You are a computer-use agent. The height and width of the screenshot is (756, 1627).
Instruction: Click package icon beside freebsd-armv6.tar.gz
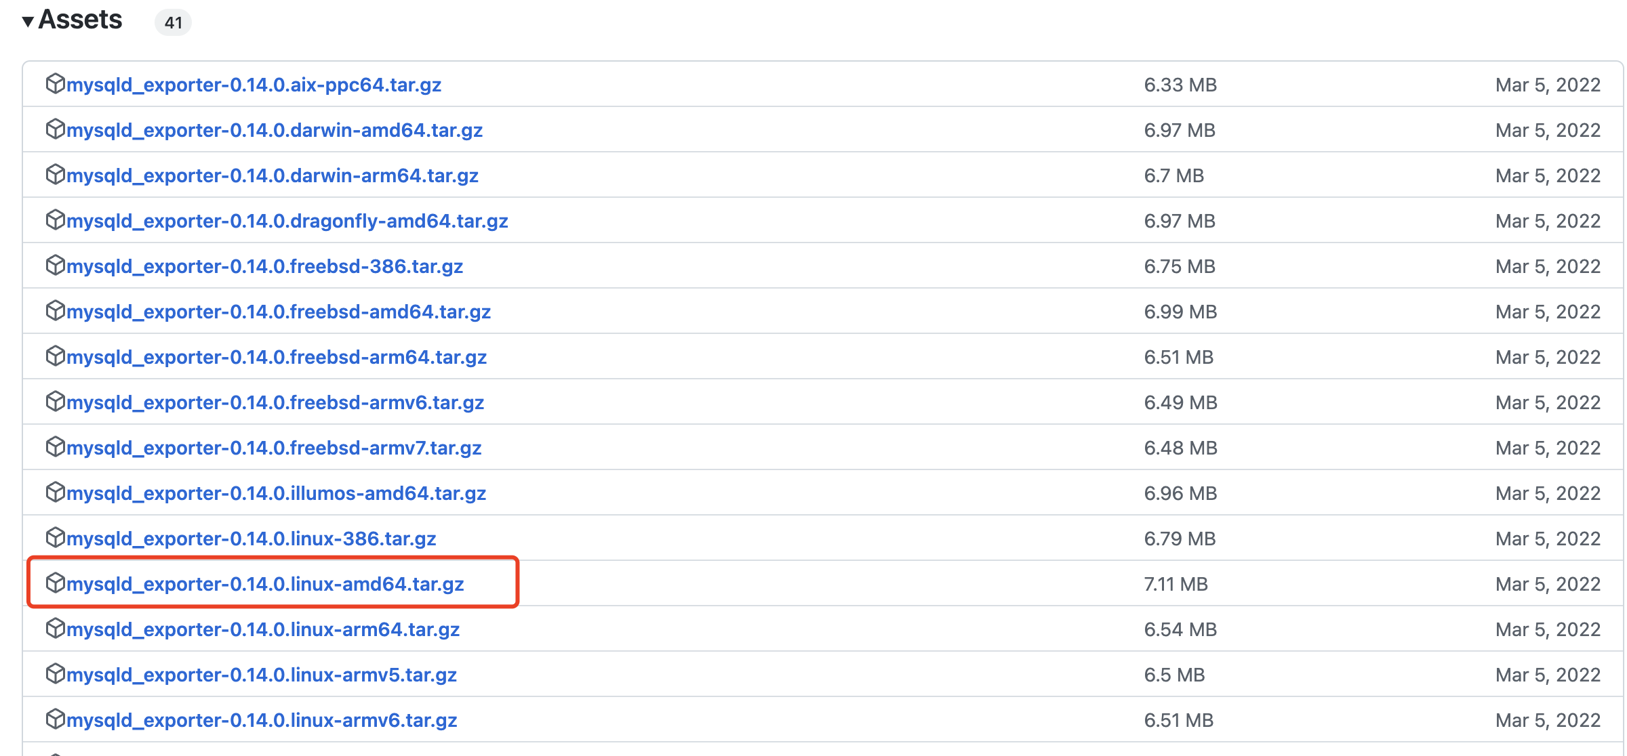pyautogui.click(x=55, y=402)
